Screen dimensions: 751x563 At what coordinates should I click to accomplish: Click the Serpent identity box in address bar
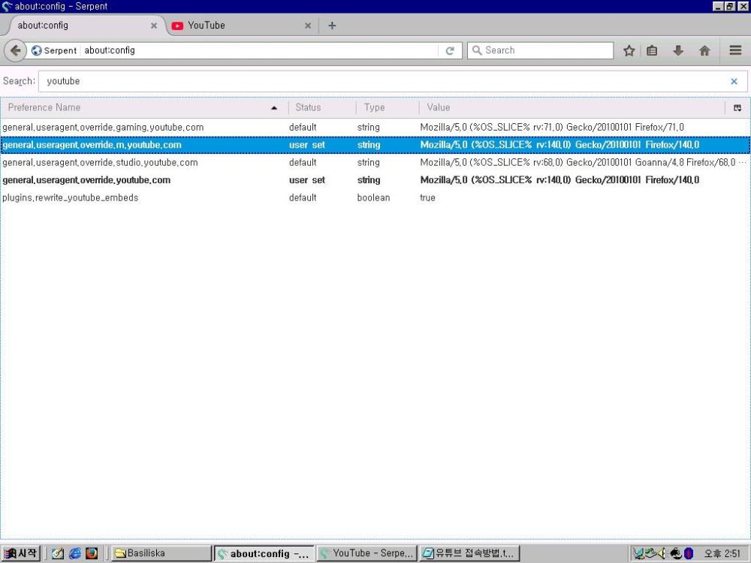click(x=54, y=50)
